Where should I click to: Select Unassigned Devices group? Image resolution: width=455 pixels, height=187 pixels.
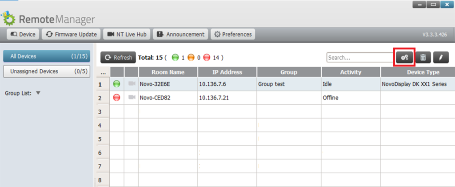(x=47, y=72)
